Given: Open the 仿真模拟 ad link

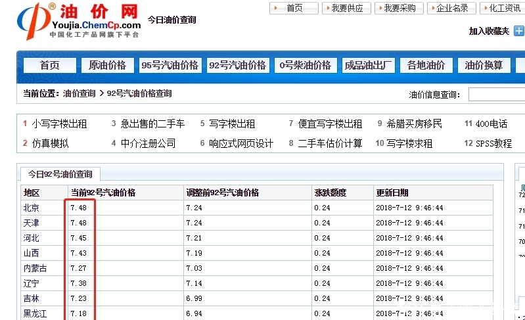Looking at the screenshot, I should pos(50,143).
